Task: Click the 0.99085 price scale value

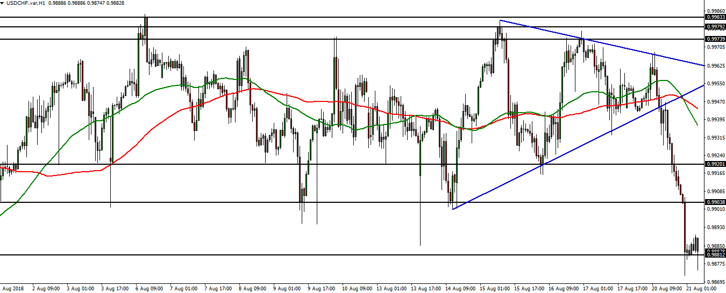Action: tap(717, 192)
